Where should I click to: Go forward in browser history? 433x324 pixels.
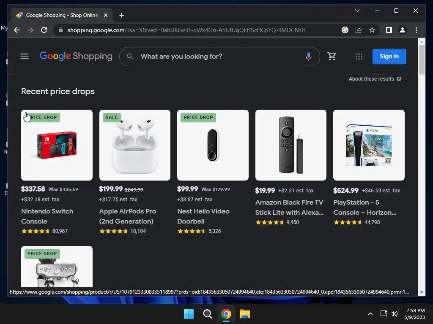point(30,30)
